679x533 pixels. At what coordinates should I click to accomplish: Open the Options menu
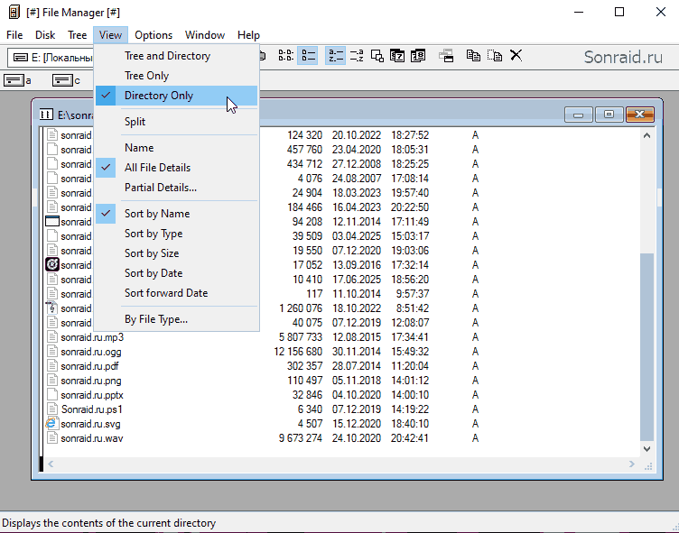point(153,35)
